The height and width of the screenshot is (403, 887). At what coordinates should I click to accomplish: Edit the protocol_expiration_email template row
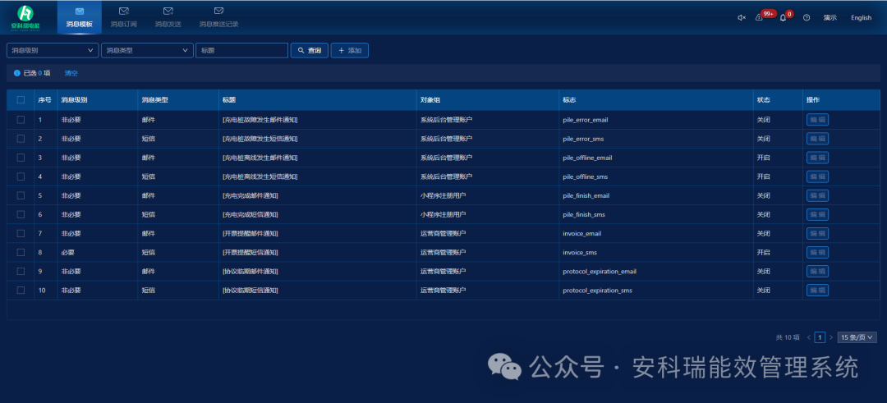[817, 272]
